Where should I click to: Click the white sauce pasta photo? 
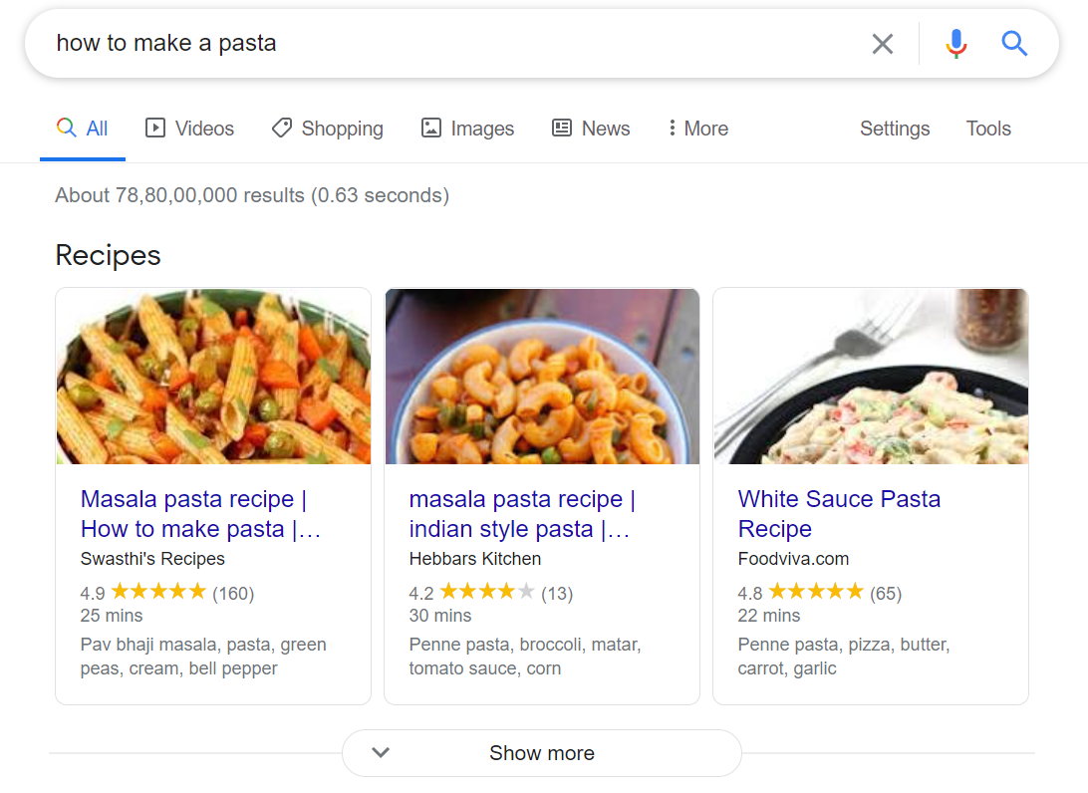871,377
